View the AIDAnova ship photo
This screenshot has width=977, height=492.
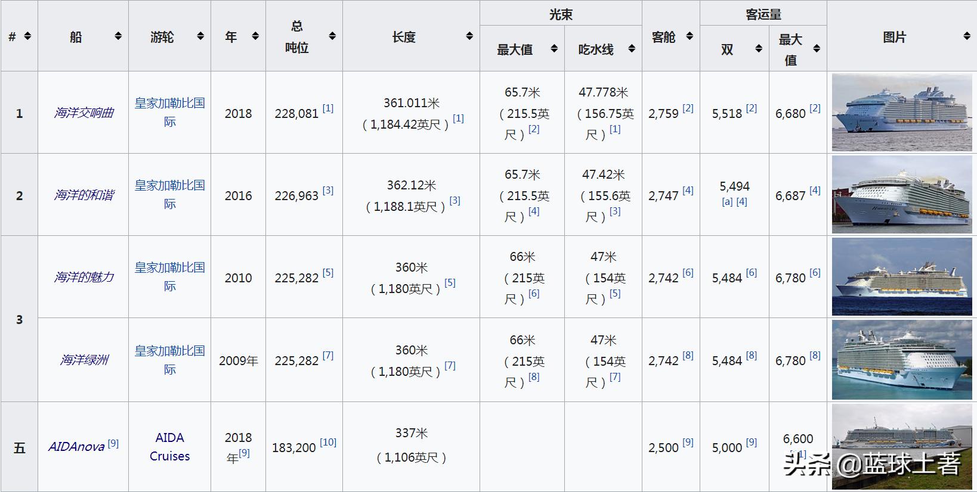click(x=902, y=443)
